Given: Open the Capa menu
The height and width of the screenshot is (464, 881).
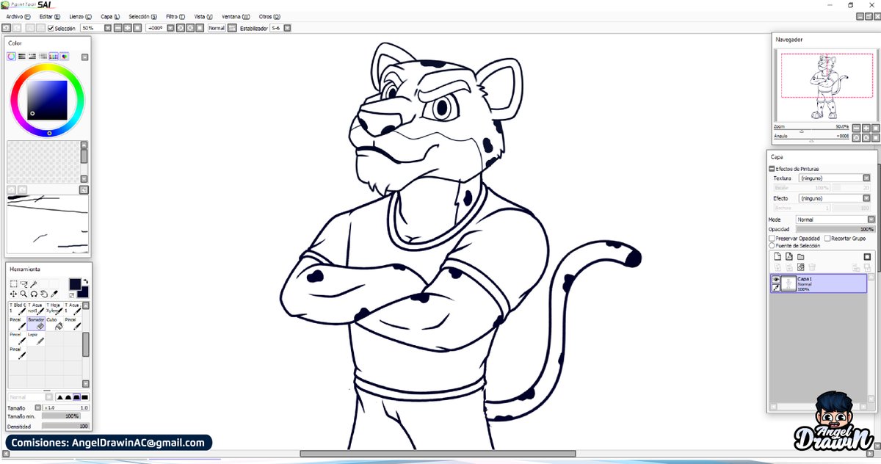Looking at the screenshot, I should (x=110, y=16).
